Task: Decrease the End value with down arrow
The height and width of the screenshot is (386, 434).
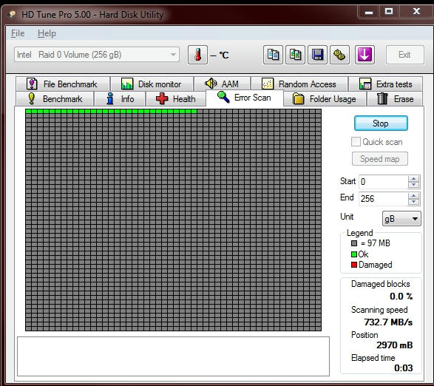Action: point(413,202)
